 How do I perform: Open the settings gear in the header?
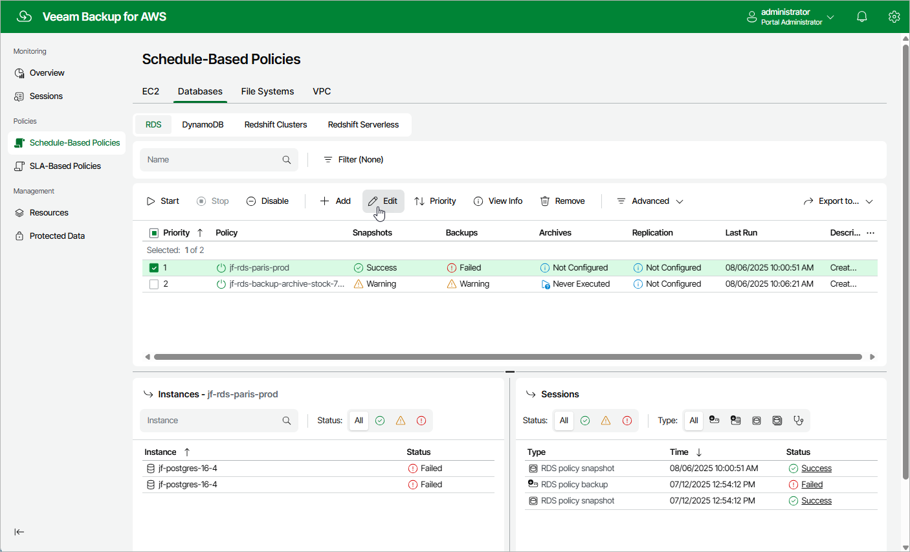[x=894, y=17]
